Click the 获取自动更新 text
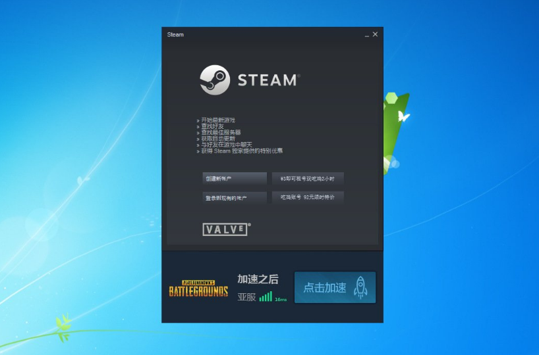 [x=218, y=139]
